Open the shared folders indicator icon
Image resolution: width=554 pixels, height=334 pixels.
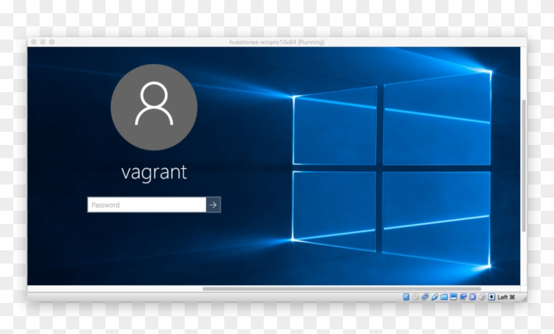(444, 297)
